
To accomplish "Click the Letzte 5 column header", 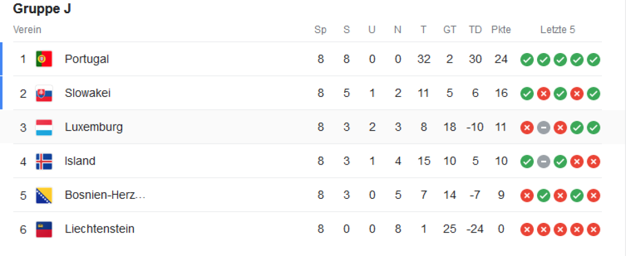I will click(557, 30).
